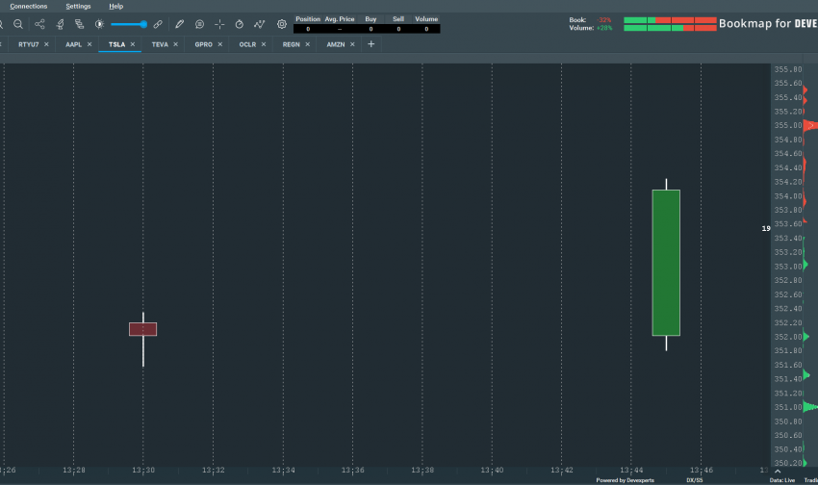818x485 pixels.
Task: Click the Position value field
Action: coord(308,29)
